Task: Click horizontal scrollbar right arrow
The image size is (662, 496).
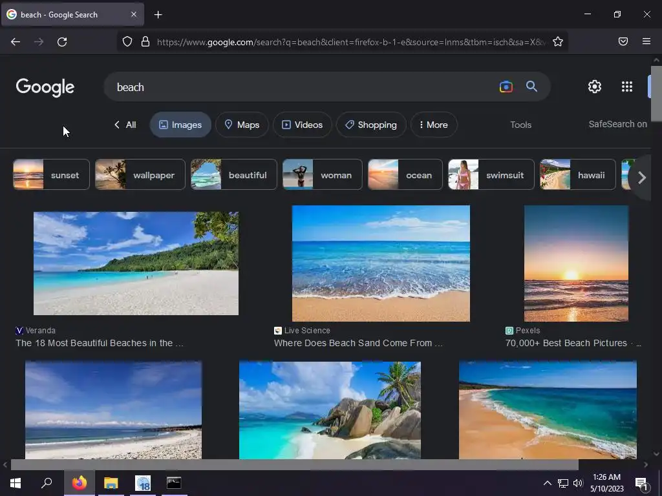Action: click(x=646, y=465)
